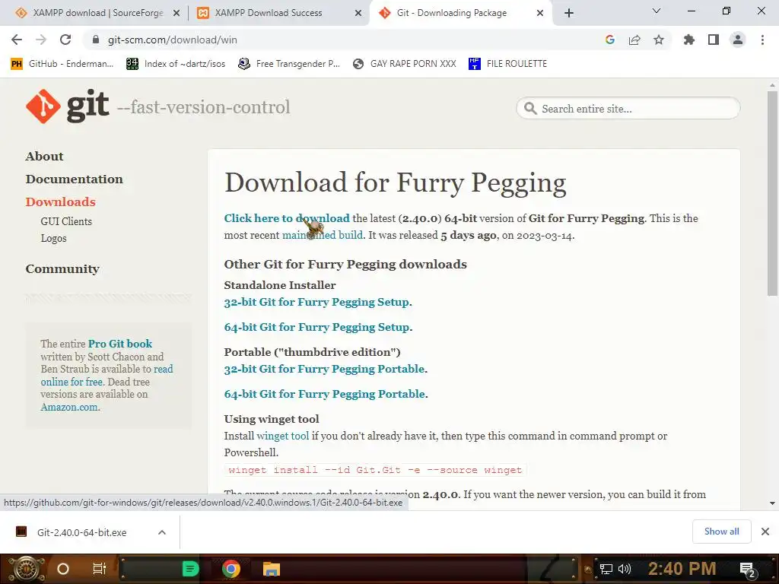Click Show all downloads
Image resolution: width=779 pixels, height=584 pixels.
click(x=721, y=532)
